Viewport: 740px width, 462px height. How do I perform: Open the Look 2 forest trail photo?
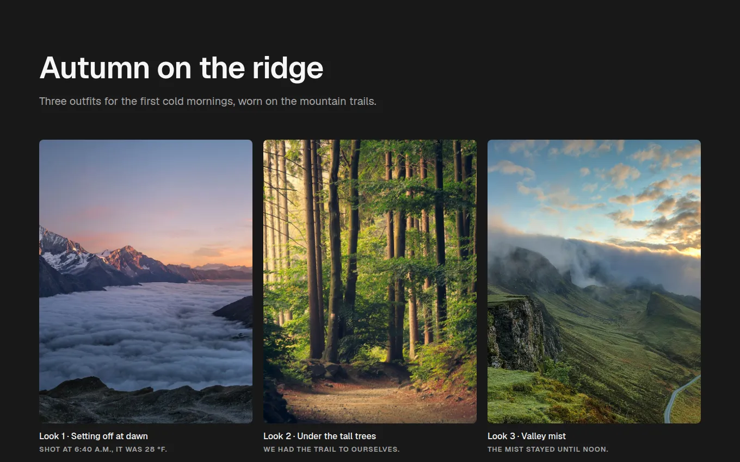click(370, 282)
